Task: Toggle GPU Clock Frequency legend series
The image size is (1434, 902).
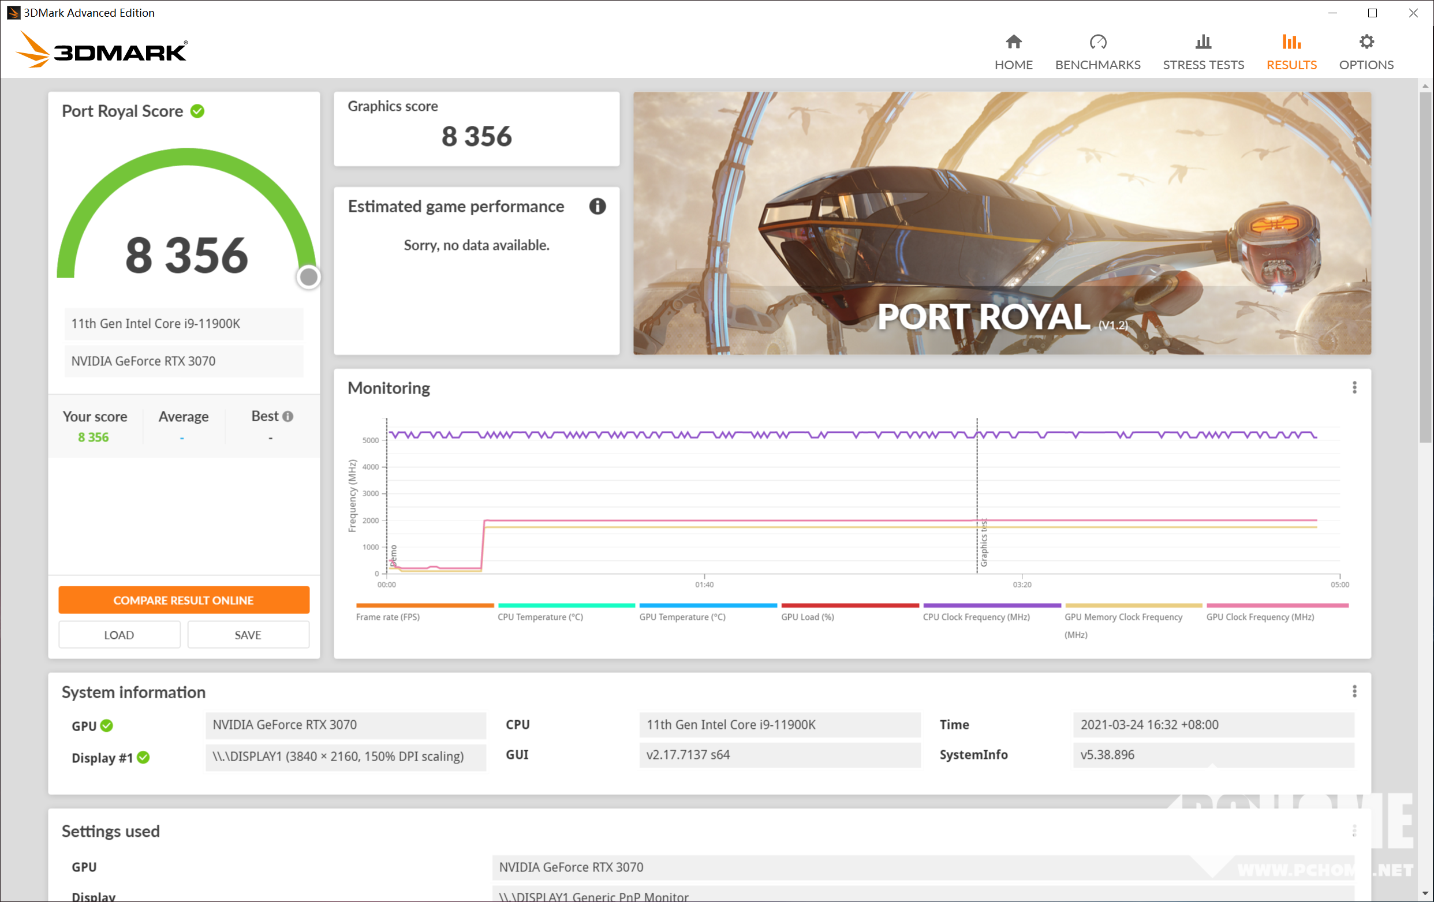Action: [x=1260, y=617]
